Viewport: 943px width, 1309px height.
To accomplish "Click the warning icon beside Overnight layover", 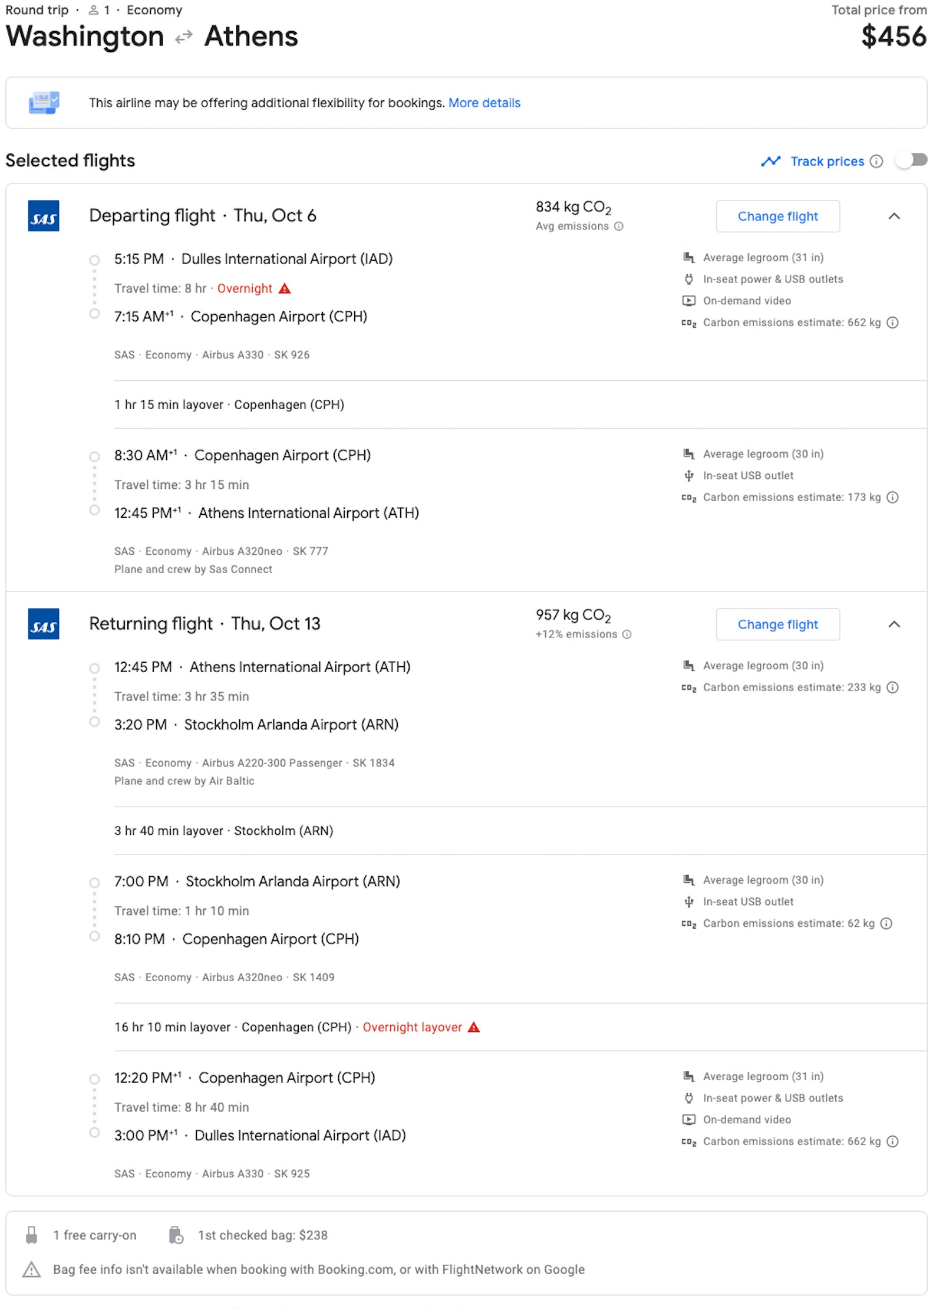I will pyautogui.click(x=475, y=1027).
